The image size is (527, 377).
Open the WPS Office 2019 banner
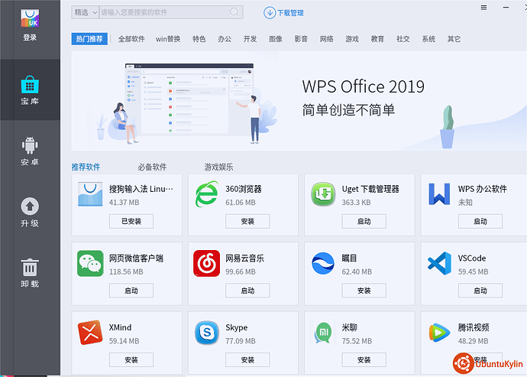[299, 101]
